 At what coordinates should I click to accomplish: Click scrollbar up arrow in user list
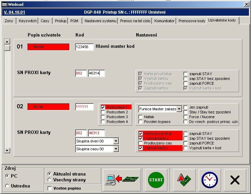(7, 42)
